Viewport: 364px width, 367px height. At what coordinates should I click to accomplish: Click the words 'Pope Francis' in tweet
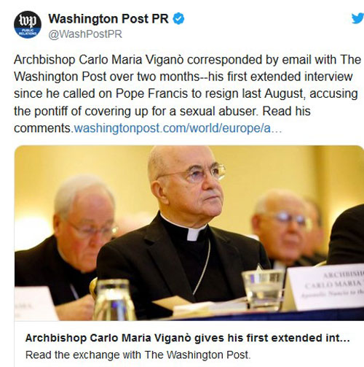pos(151,93)
